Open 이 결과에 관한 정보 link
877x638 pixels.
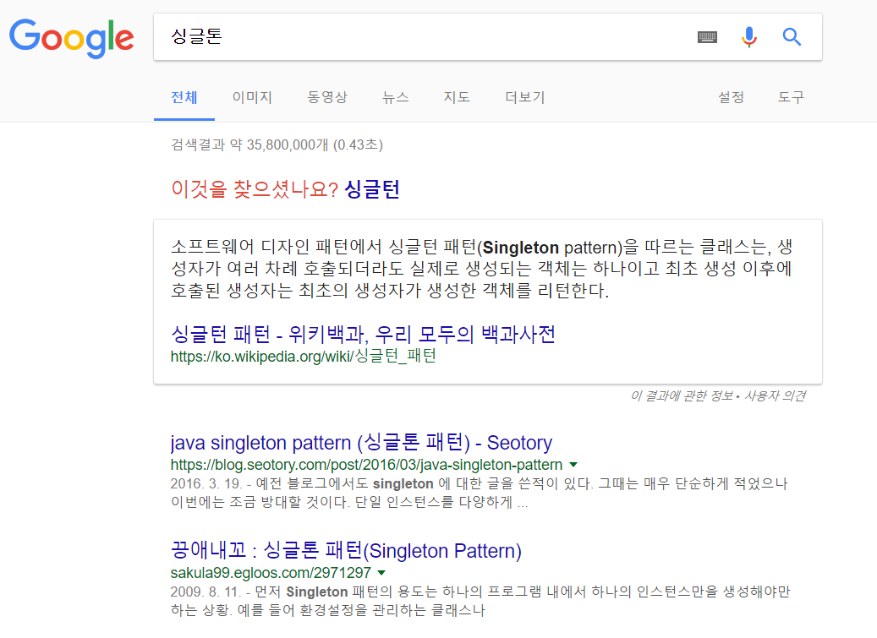(x=682, y=395)
